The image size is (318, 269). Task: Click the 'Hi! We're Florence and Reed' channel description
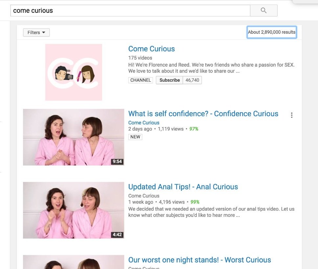[x=211, y=68]
